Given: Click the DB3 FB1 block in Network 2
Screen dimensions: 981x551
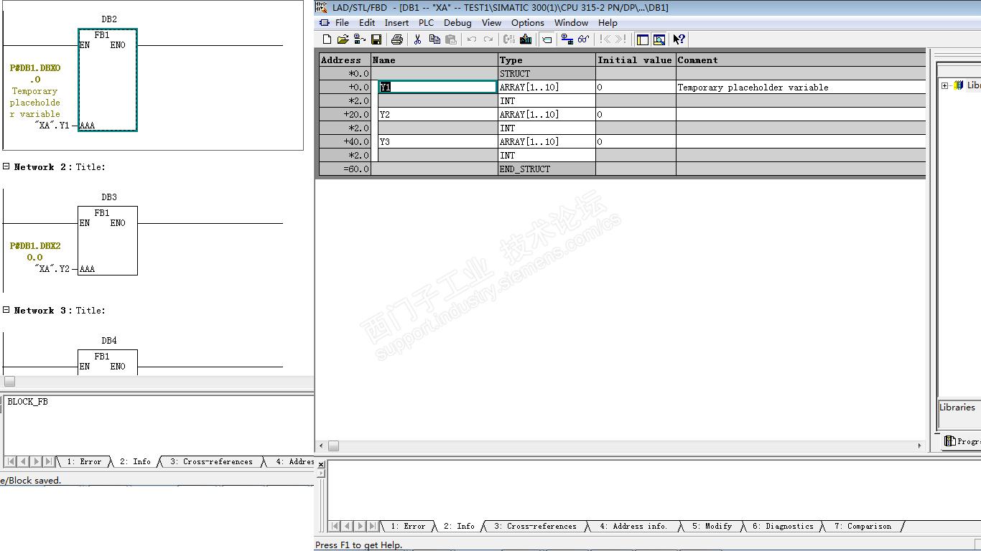Looking at the screenshot, I should tap(108, 240).
